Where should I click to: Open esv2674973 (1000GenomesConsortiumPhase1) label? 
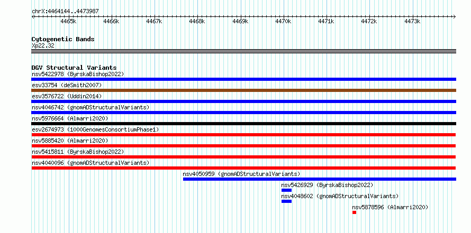95,129
